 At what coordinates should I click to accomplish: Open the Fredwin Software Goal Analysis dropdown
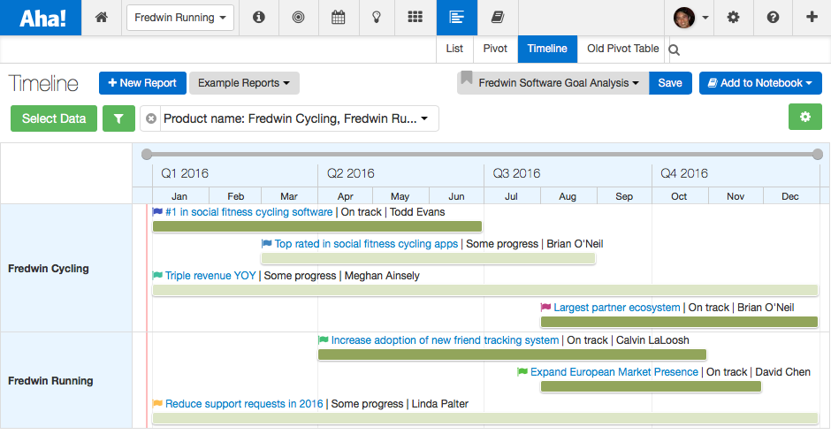pos(558,83)
